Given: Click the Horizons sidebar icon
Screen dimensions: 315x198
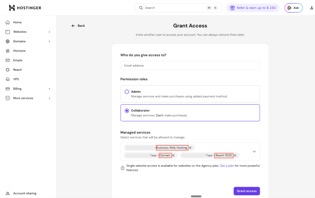Looking at the screenshot, I should point(8,51).
